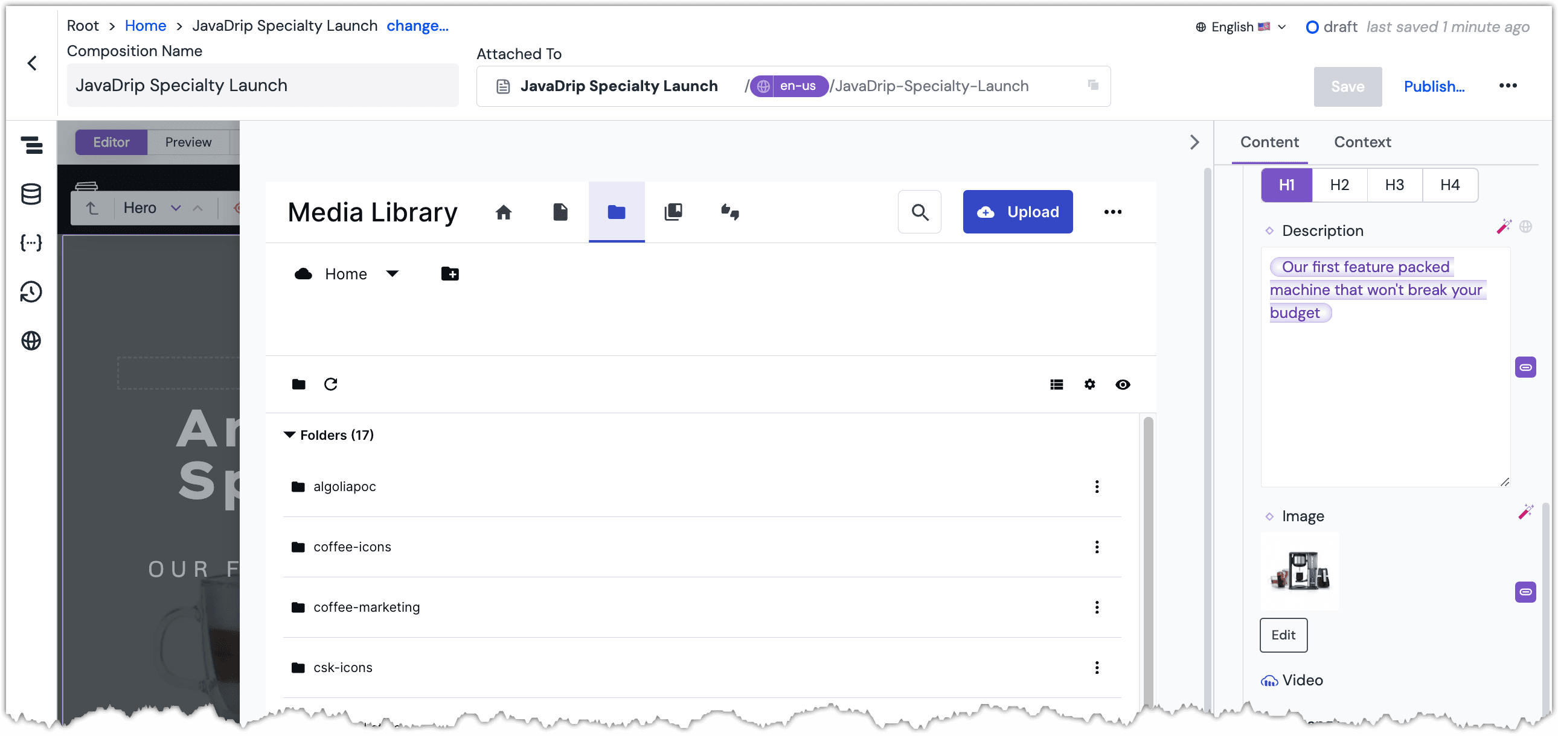Move up to parent component arrow
The image size is (1558, 736).
[x=92, y=209]
